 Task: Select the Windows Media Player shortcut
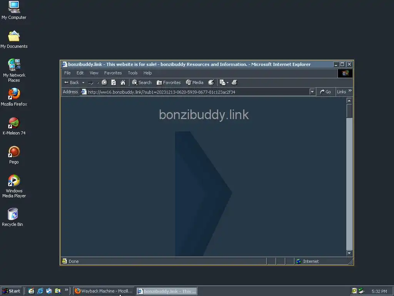click(14, 186)
